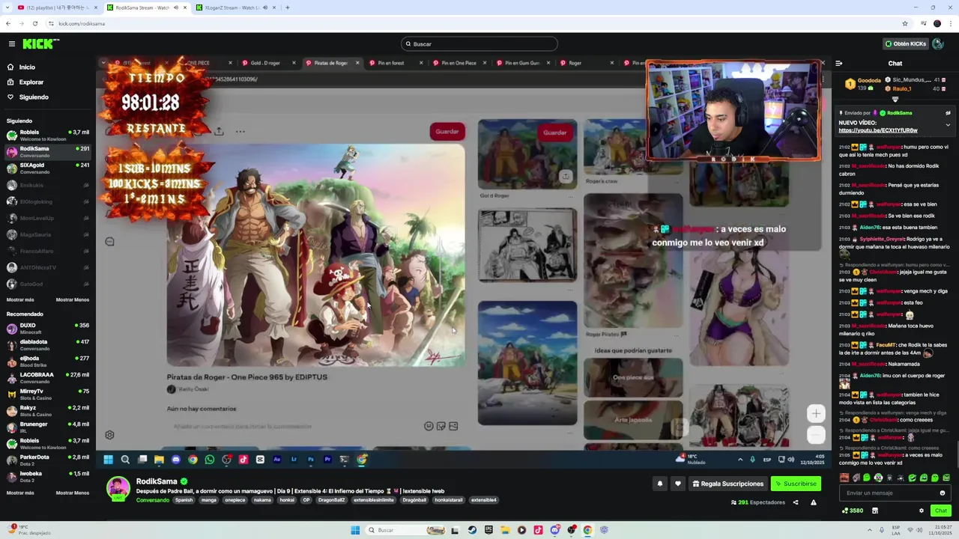
Task: Follow RodikSama with the heart button
Action: 678,484
